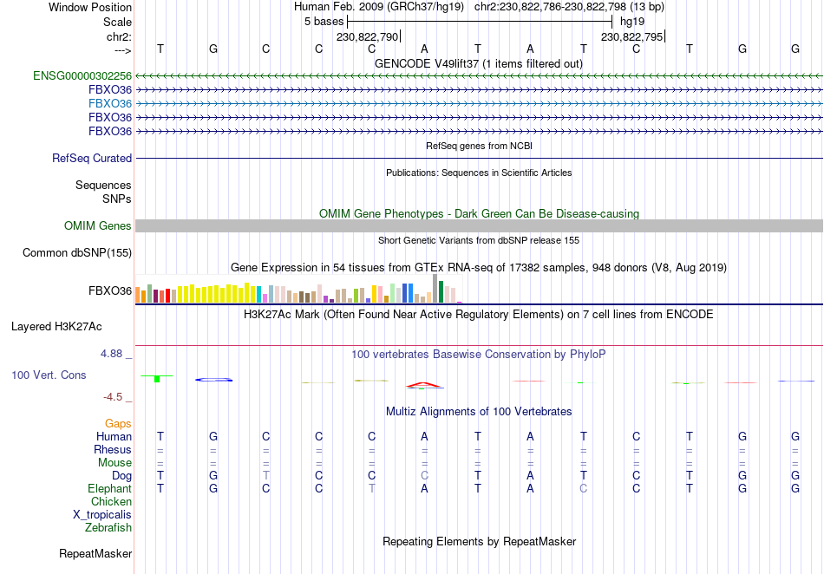Click the hg19 label beside the scale bar
Image resolution: width=824 pixels, height=574 pixels.
632,22
